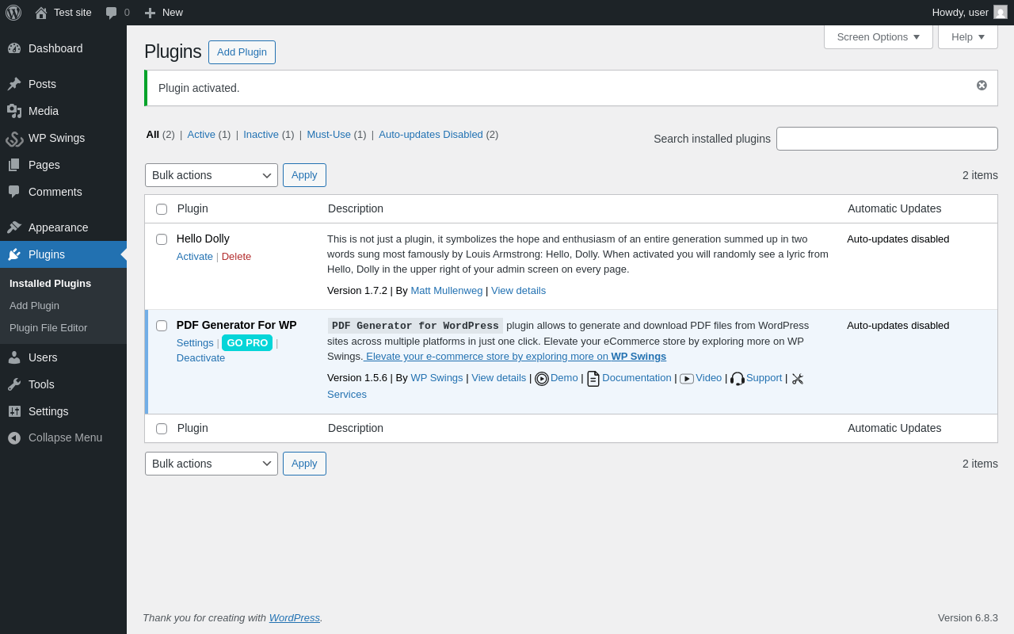Open Plugin File Editor submenu item
The width and height of the screenshot is (1014, 634).
click(48, 328)
